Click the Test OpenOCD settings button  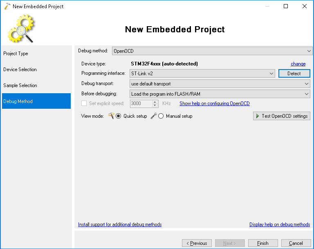(x=282, y=116)
